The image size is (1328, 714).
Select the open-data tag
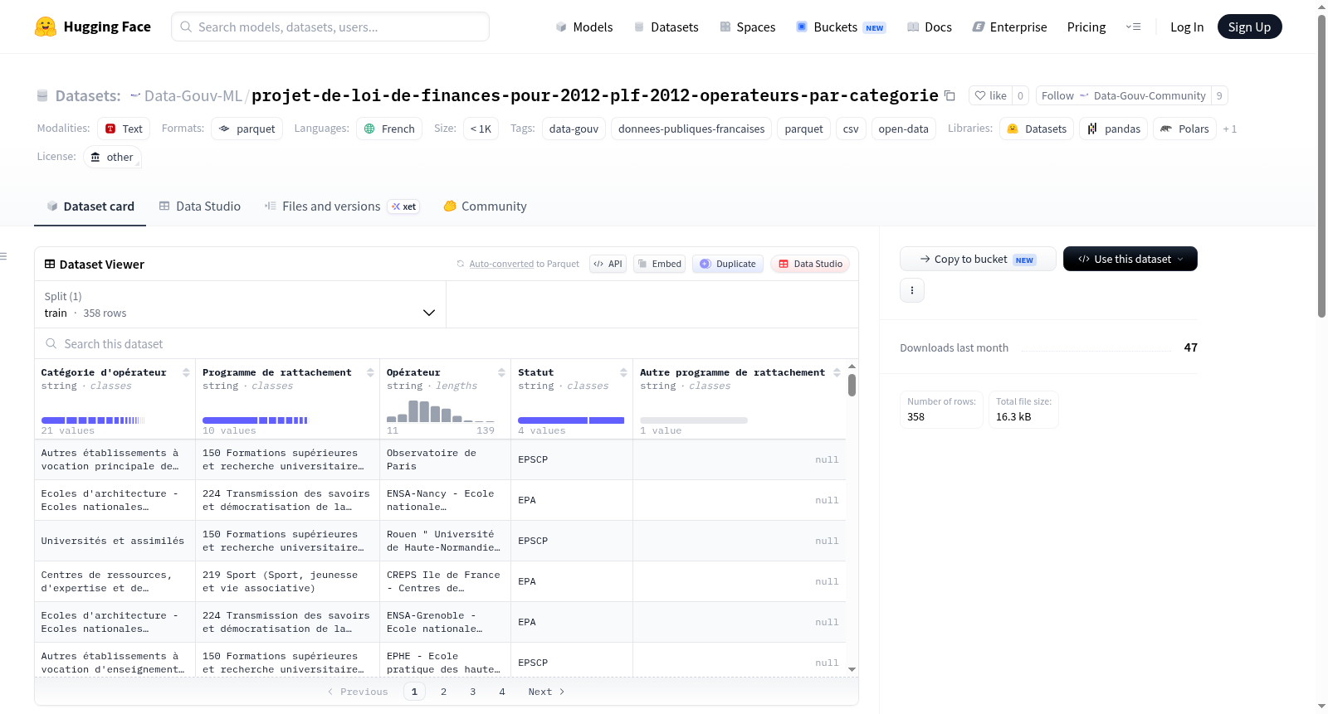click(903, 129)
